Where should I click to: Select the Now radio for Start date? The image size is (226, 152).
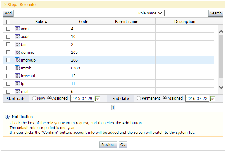pos(34,98)
